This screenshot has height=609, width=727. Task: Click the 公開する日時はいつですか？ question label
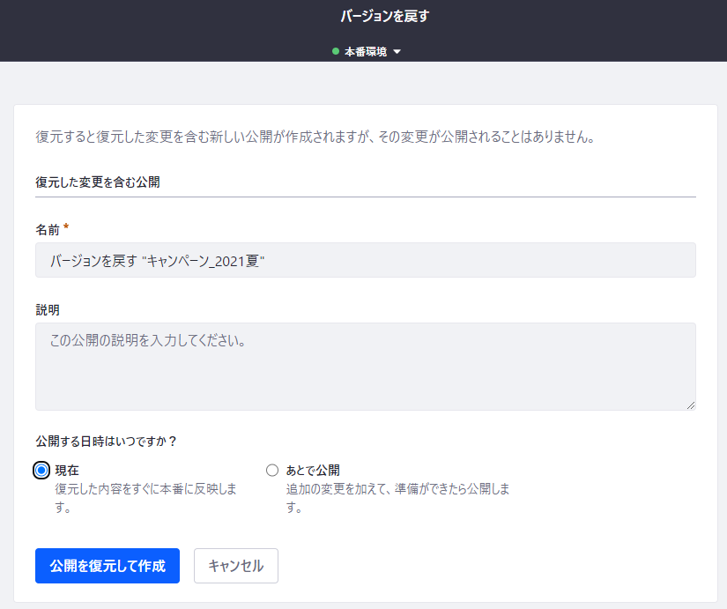click(x=106, y=442)
